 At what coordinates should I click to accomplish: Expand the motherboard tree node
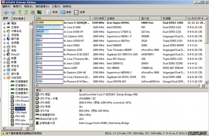click(4, 27)
